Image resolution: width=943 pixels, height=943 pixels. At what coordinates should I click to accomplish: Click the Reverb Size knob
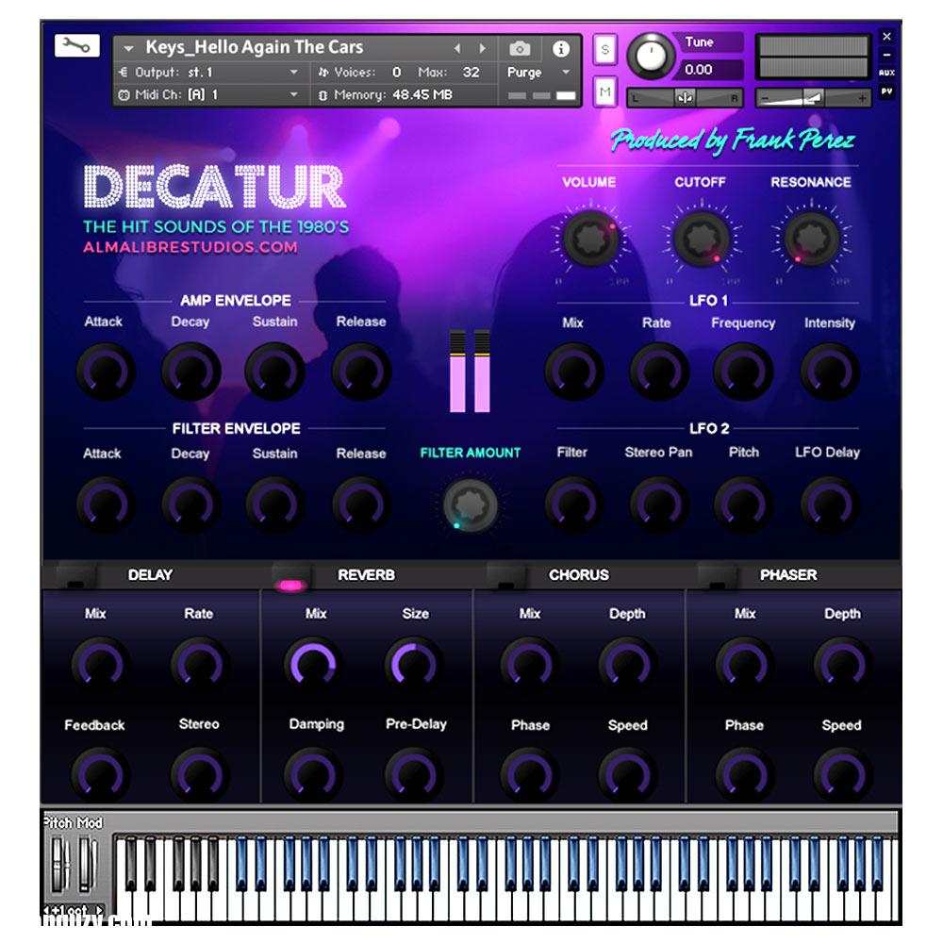(413, 665)
